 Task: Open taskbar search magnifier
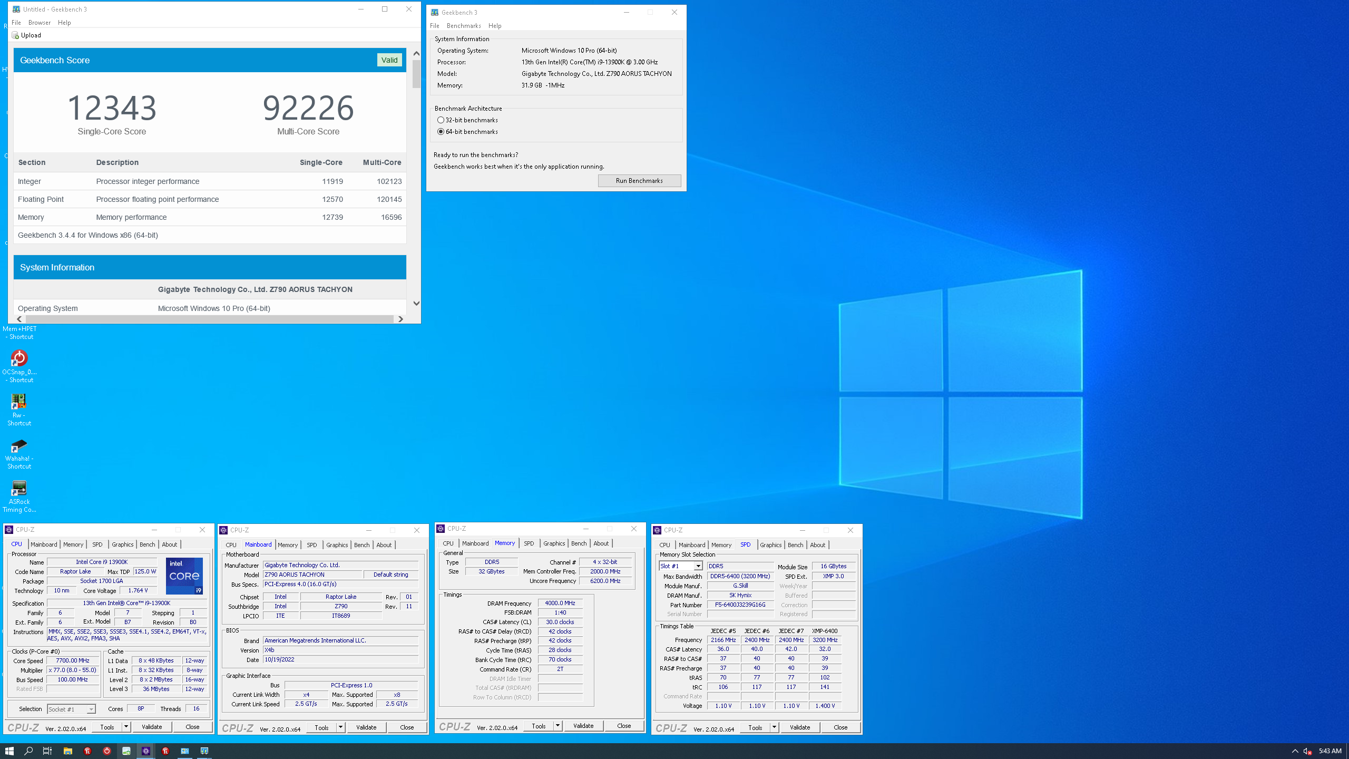click(x=28, y=751)
